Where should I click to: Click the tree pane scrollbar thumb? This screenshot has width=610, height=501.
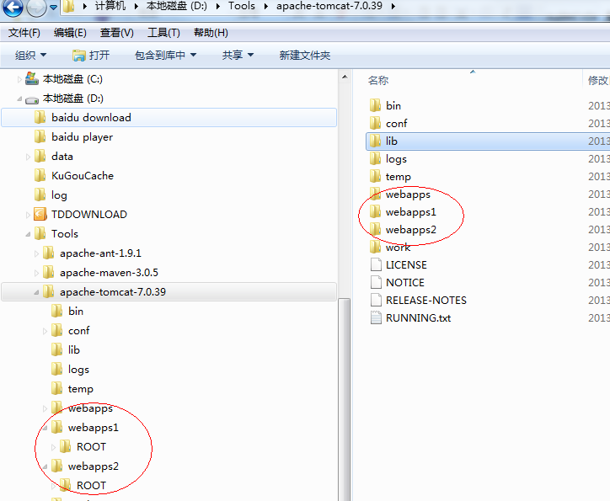pyautogui.click(x=345, y=400)
